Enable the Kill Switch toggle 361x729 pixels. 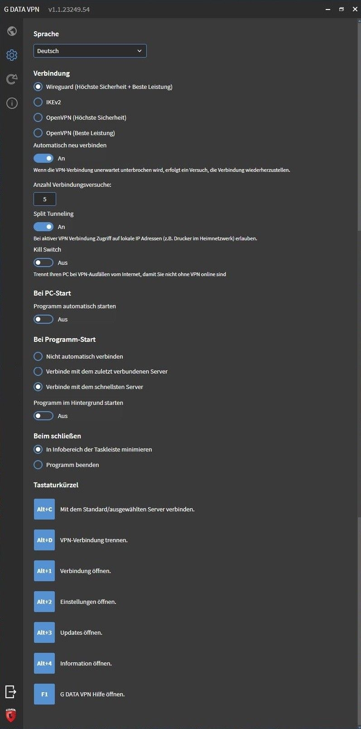click(43, 262)
